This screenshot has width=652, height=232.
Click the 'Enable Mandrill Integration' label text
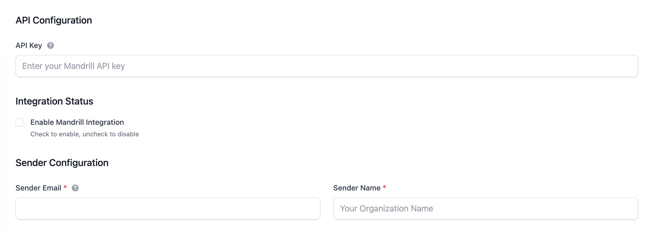77,122
